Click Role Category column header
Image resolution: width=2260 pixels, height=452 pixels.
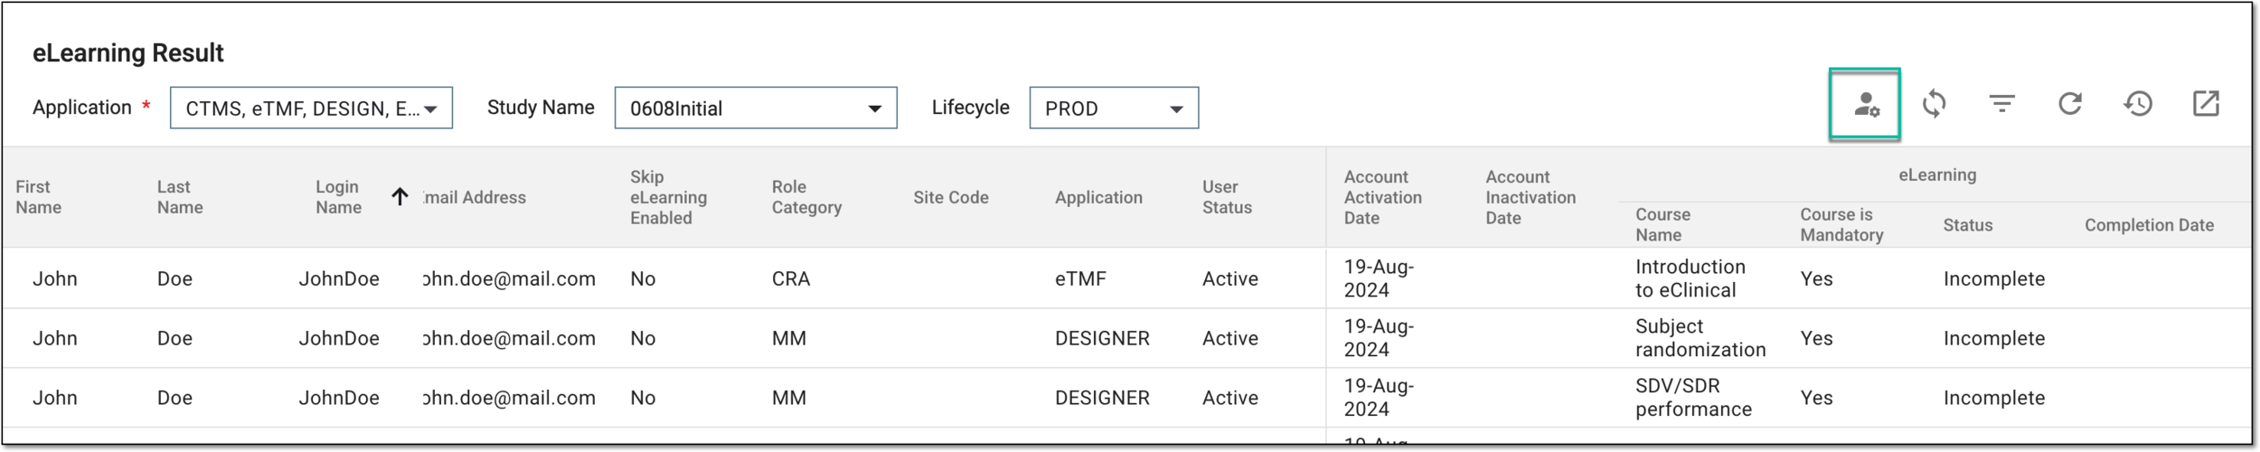[x=806, y=197]
